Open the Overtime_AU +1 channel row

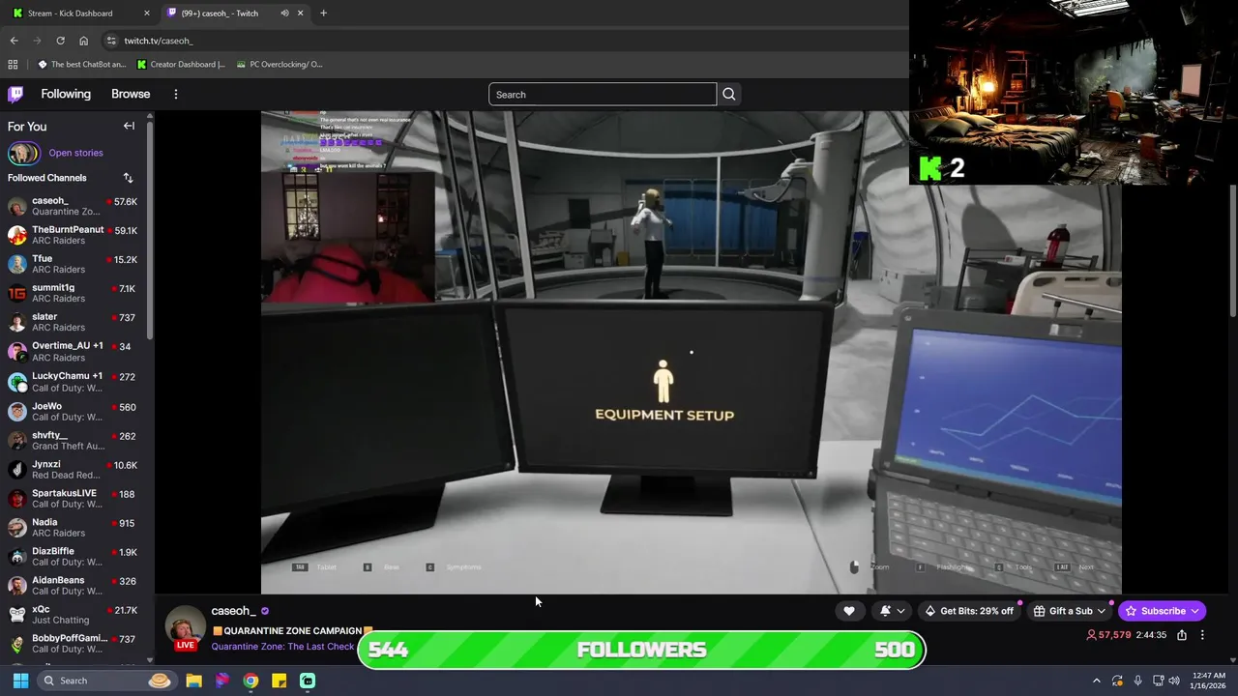(74, 351)
